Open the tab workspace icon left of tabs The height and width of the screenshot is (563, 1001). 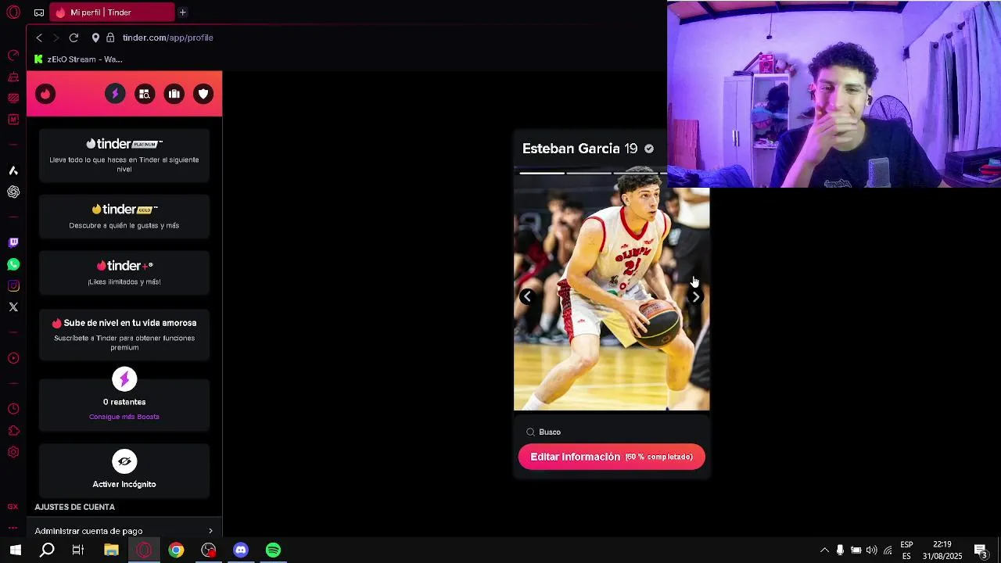click(39, 13)
